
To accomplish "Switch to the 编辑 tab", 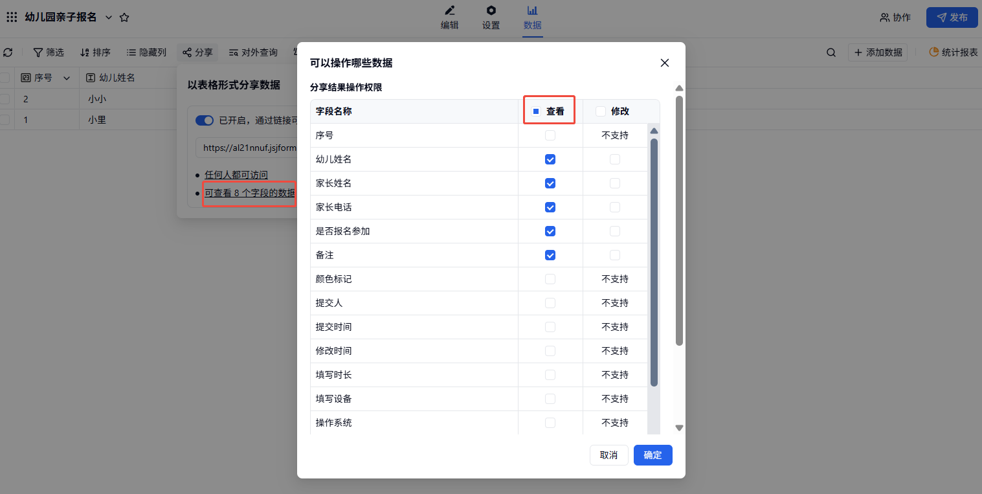I will [449, 17].
